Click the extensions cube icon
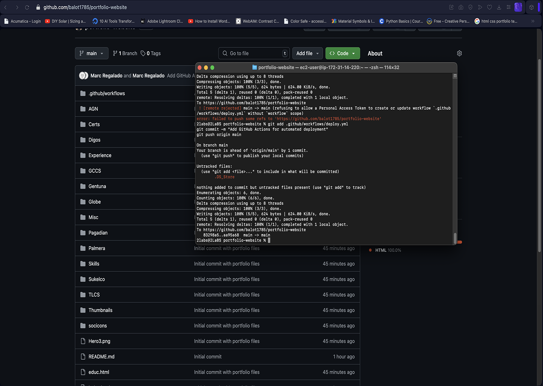The image size is (543, 386). (531, 7)
